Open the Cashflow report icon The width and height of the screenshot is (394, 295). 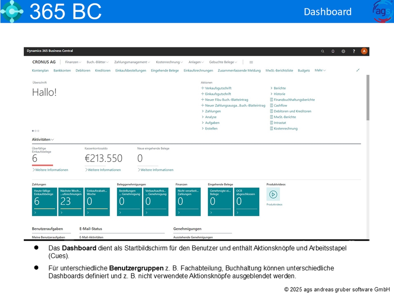(x=271, y=105)
